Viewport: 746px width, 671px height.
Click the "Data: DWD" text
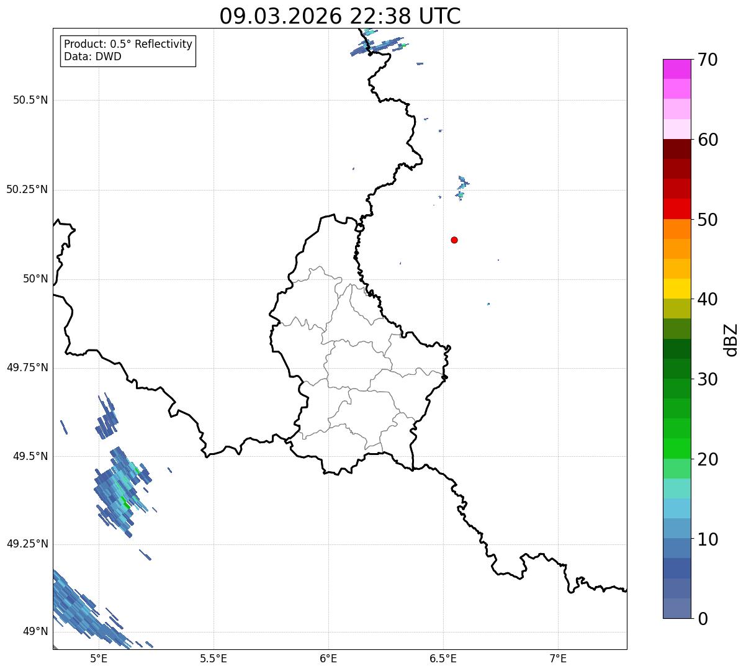tap(92, 57)
